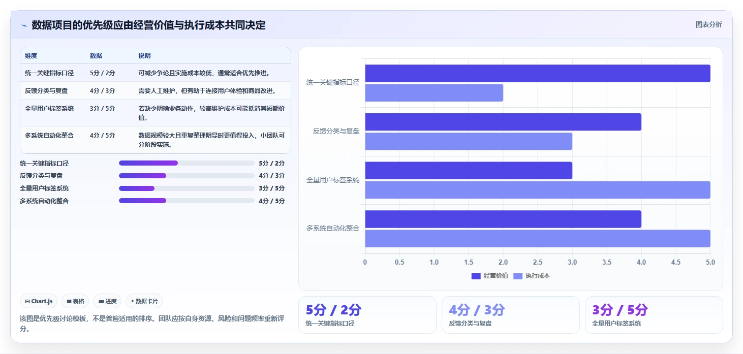Viewport: 743px width, 354px height.
Task: Click the 执行成本 legend color box
Action: (x=518, y=276)
